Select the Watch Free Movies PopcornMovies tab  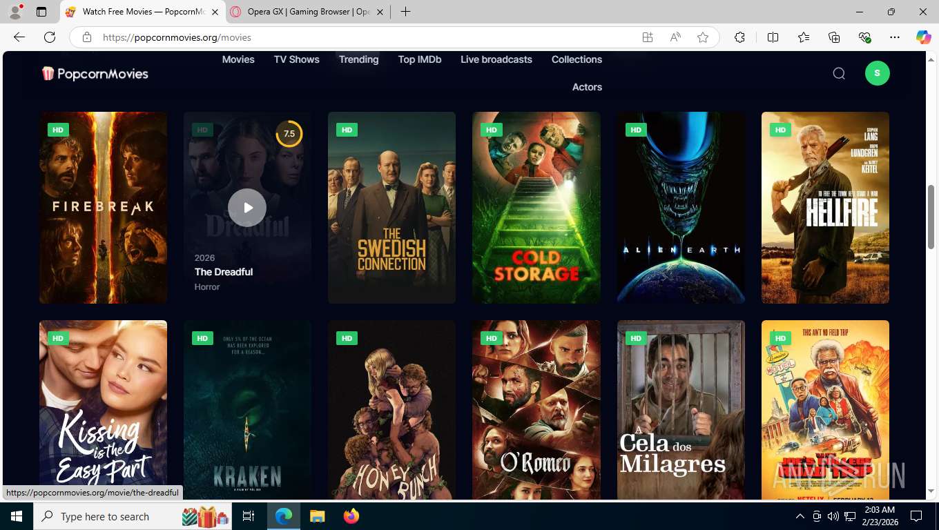(x=143, y=12)
